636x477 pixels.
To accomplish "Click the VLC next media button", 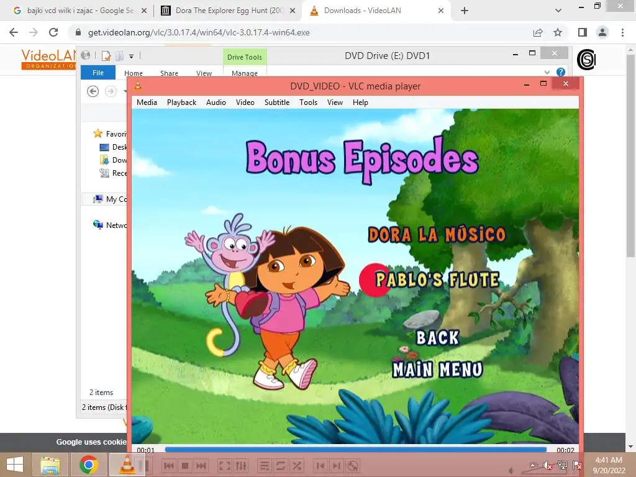I will tap(201, 465).
